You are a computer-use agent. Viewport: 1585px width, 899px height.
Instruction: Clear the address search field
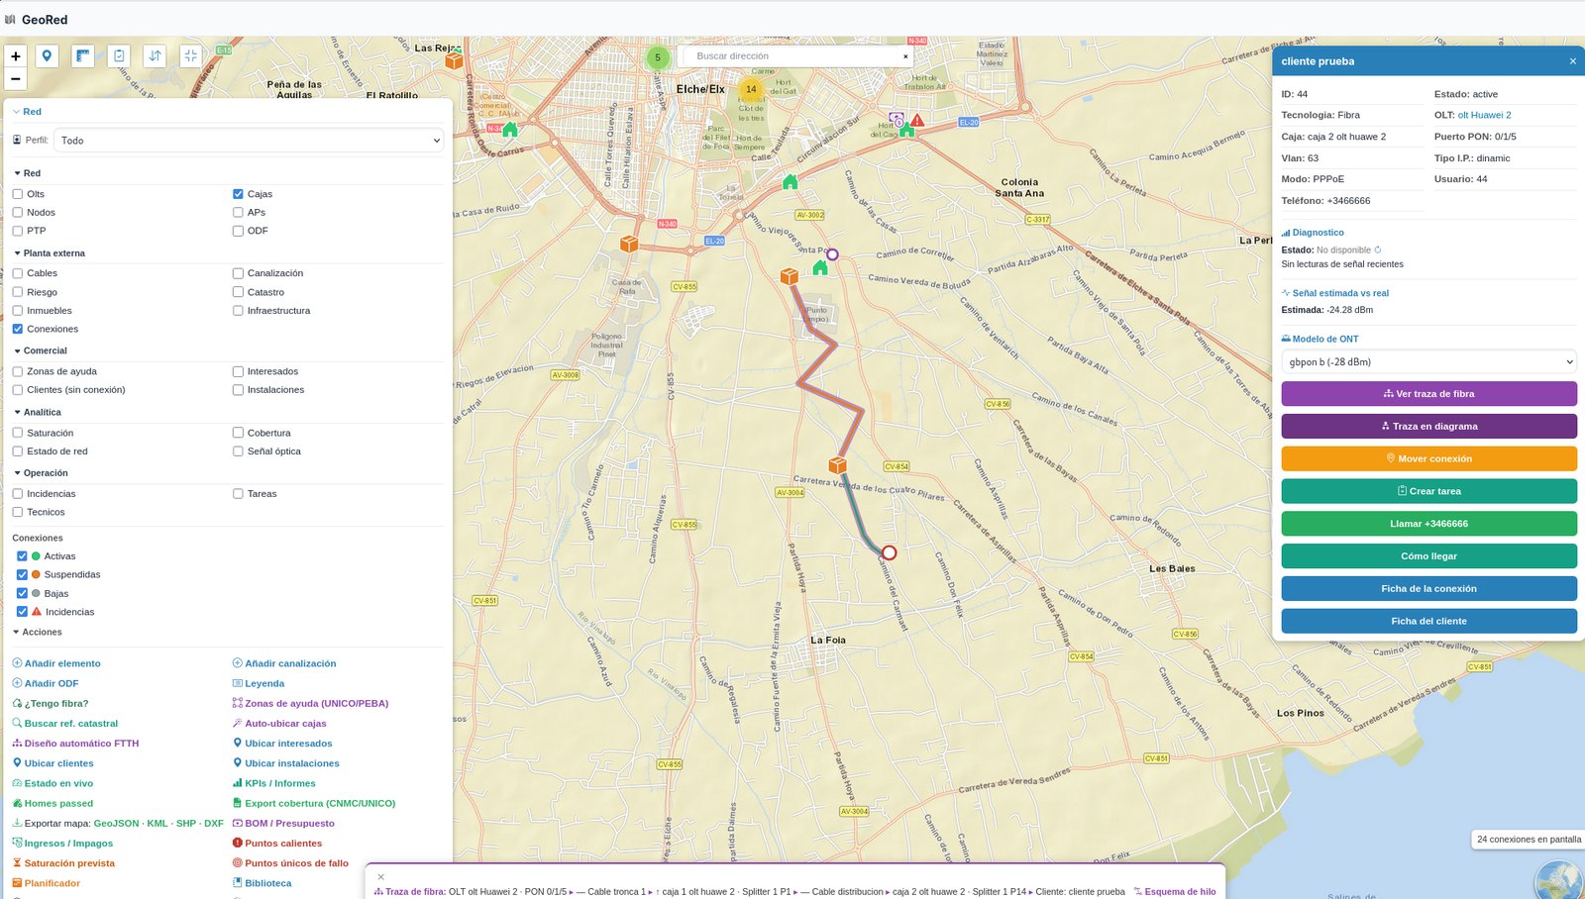905,56
